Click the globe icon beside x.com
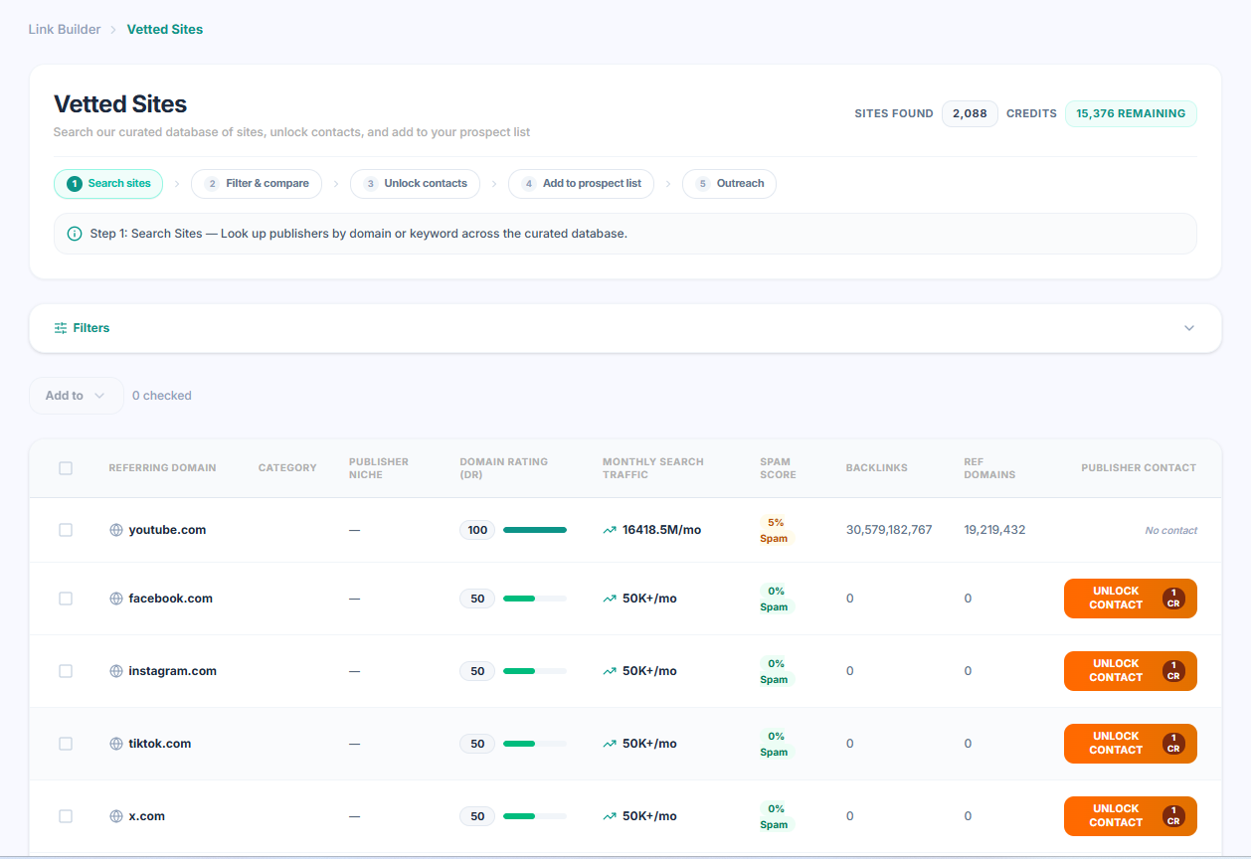Image resolution: width=1251 pixels, height=859 pixels. pyautogui.click(x=116, y=816)
